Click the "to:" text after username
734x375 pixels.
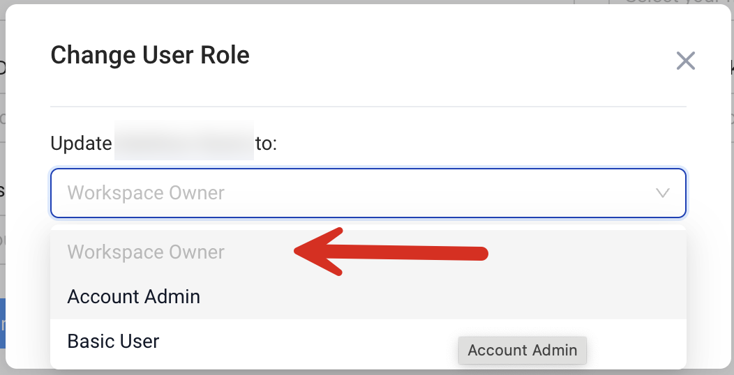point(267,144)
